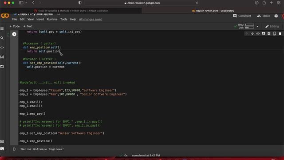The width and height of the screenshot is (284, 160).
Task: Show Safari tab overview
Action: [279, 3]
